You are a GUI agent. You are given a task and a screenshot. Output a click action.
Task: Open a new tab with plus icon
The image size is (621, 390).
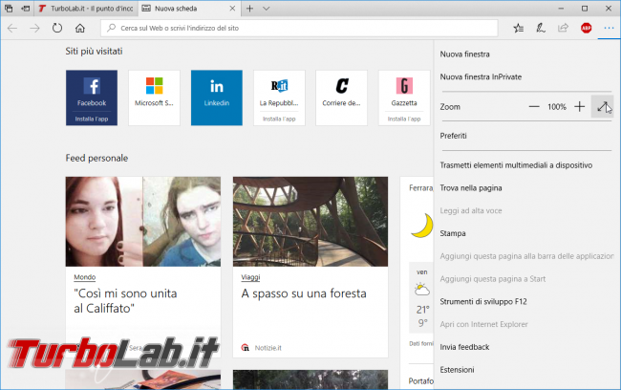[249, 9]
